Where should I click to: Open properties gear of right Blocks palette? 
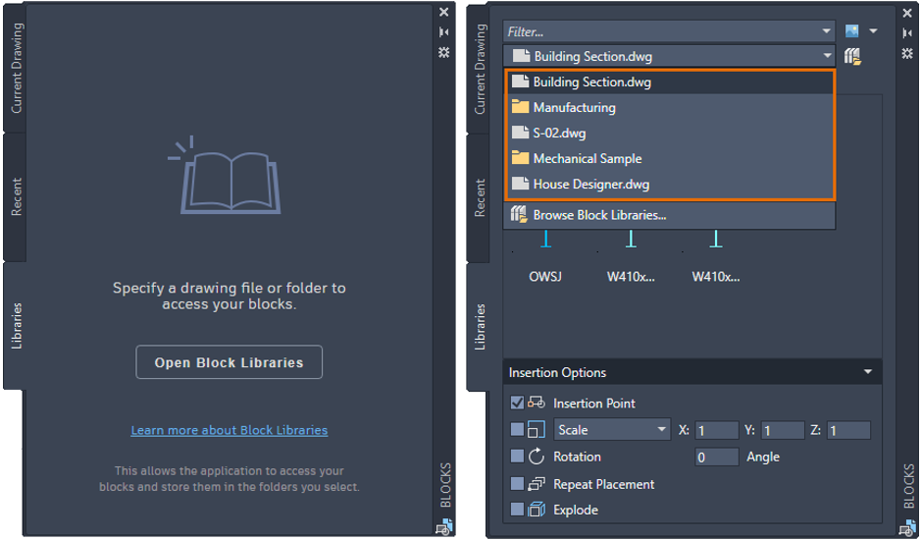907,54
